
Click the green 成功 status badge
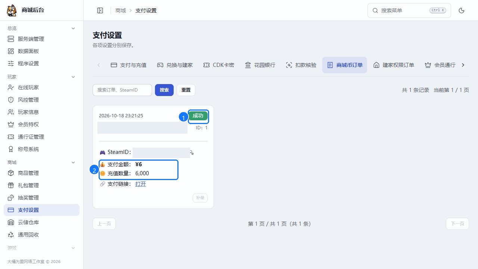click(198, 116)
